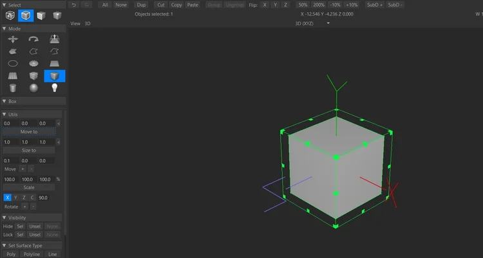
Task: Choose the cylinder primitive tool
Action: point(13,88)
